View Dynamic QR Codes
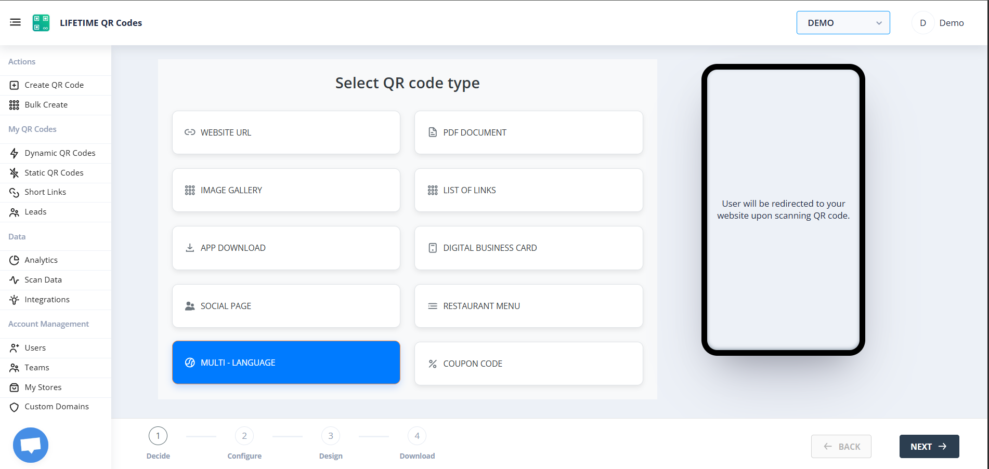The image size is (989, 469). [x=60, y=153]
